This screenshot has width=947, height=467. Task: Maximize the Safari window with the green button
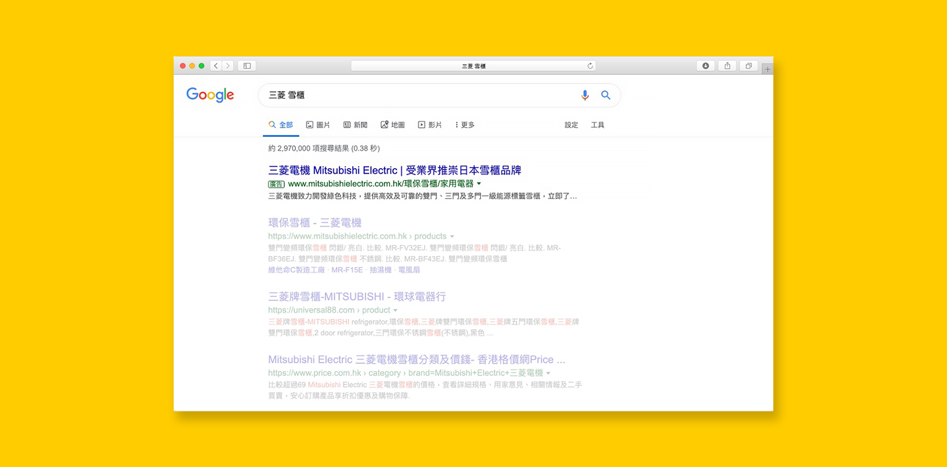pyautogui.click(x=201, y=66)
